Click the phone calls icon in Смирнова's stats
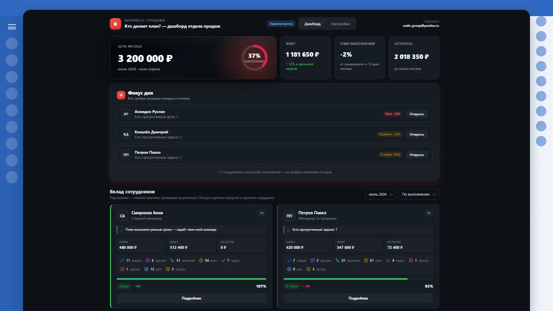Image resolution: width=553 pixels, height=311 pixels. pyautogui.click(x=172, y=260)
